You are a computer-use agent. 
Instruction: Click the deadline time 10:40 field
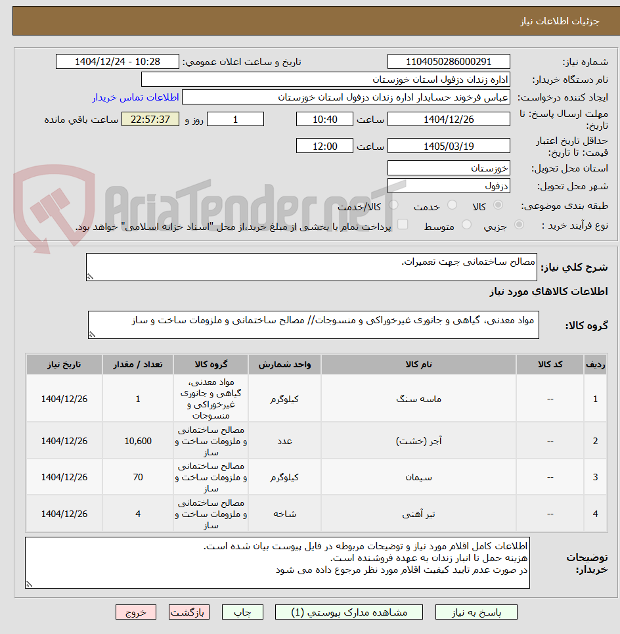[324, 120]
